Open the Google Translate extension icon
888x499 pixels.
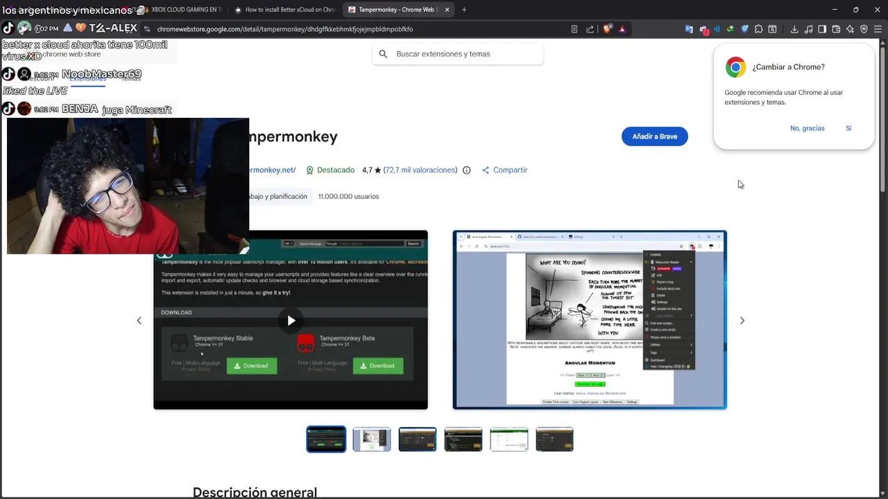689,29
